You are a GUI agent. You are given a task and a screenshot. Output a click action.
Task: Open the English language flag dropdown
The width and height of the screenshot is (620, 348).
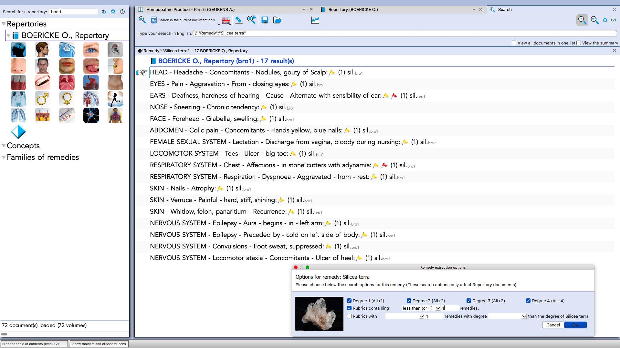226,21
